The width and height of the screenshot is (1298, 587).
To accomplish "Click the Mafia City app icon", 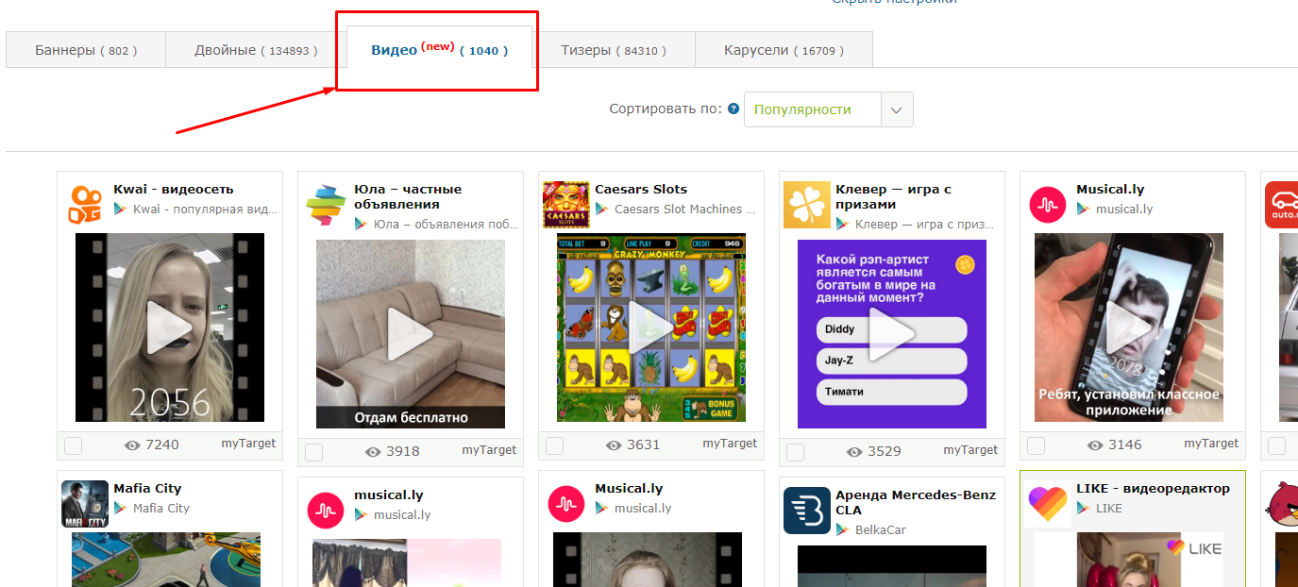I will coord(85,504).
